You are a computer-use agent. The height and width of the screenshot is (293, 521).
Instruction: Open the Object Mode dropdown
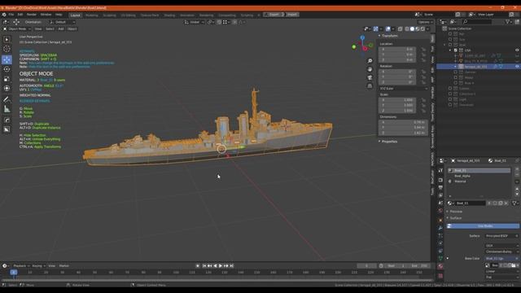coord(16,29)
